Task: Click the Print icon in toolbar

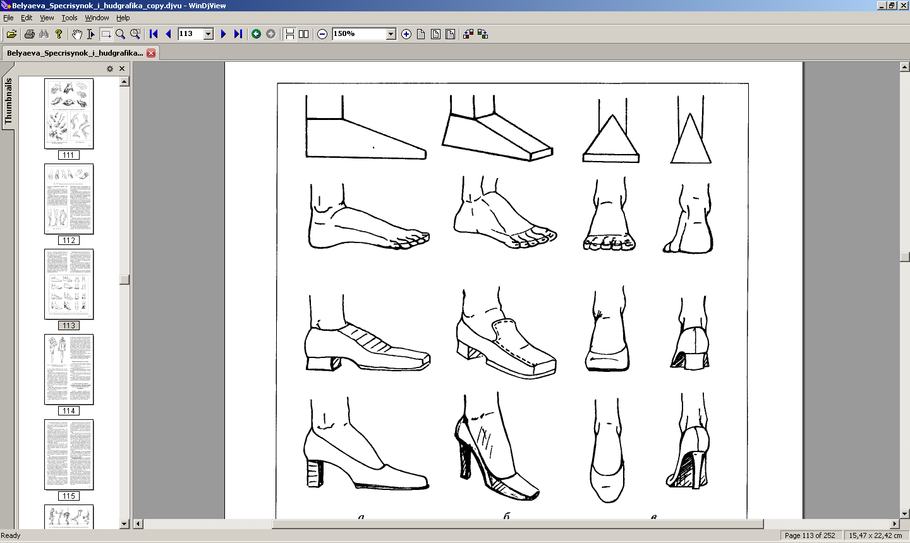Action: (29, 34)
